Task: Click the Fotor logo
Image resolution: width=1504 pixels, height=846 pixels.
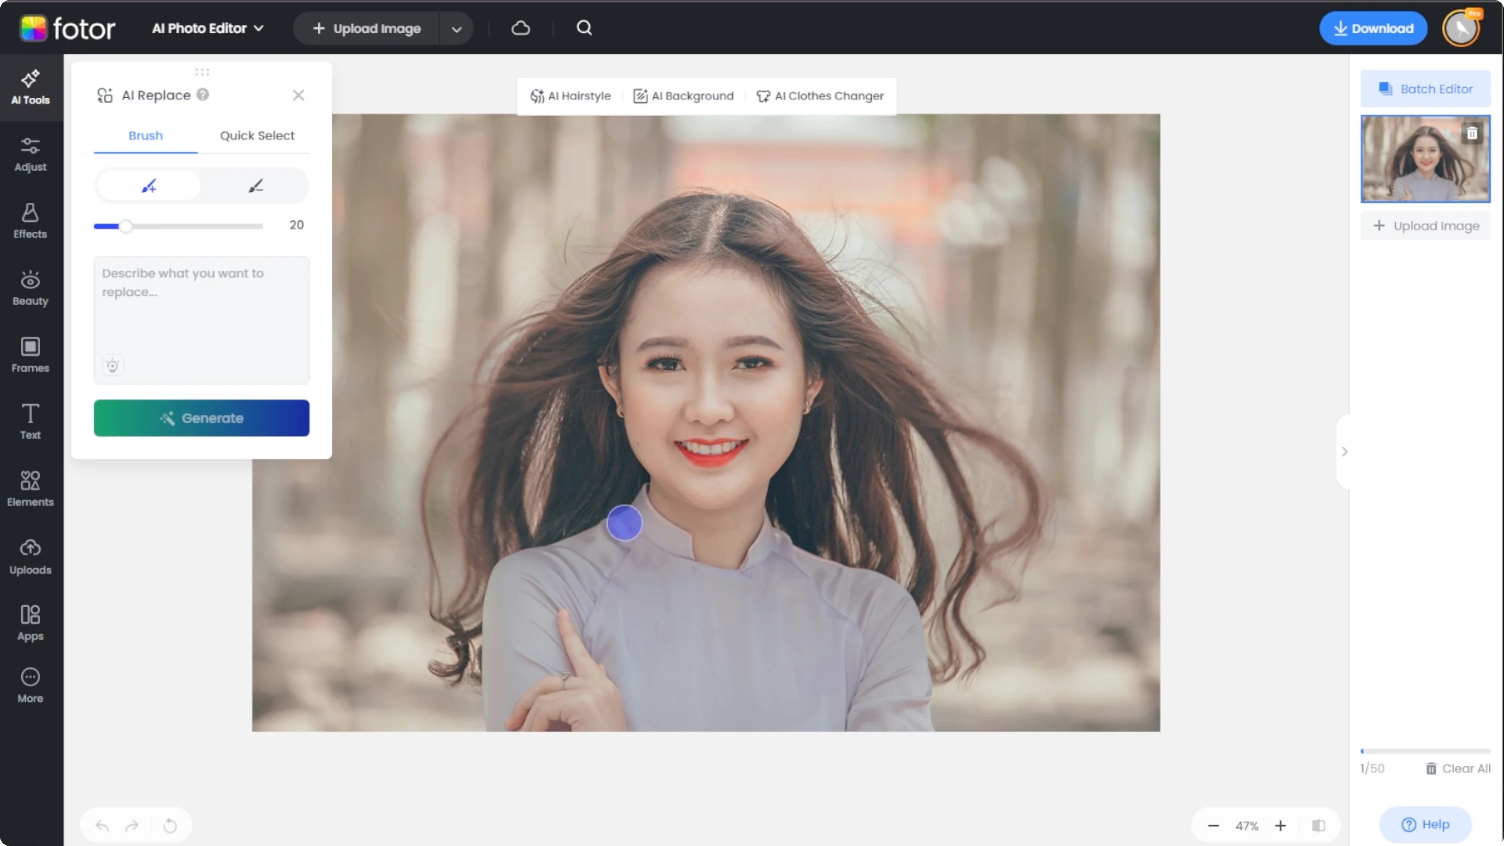Action: [68, 28]
